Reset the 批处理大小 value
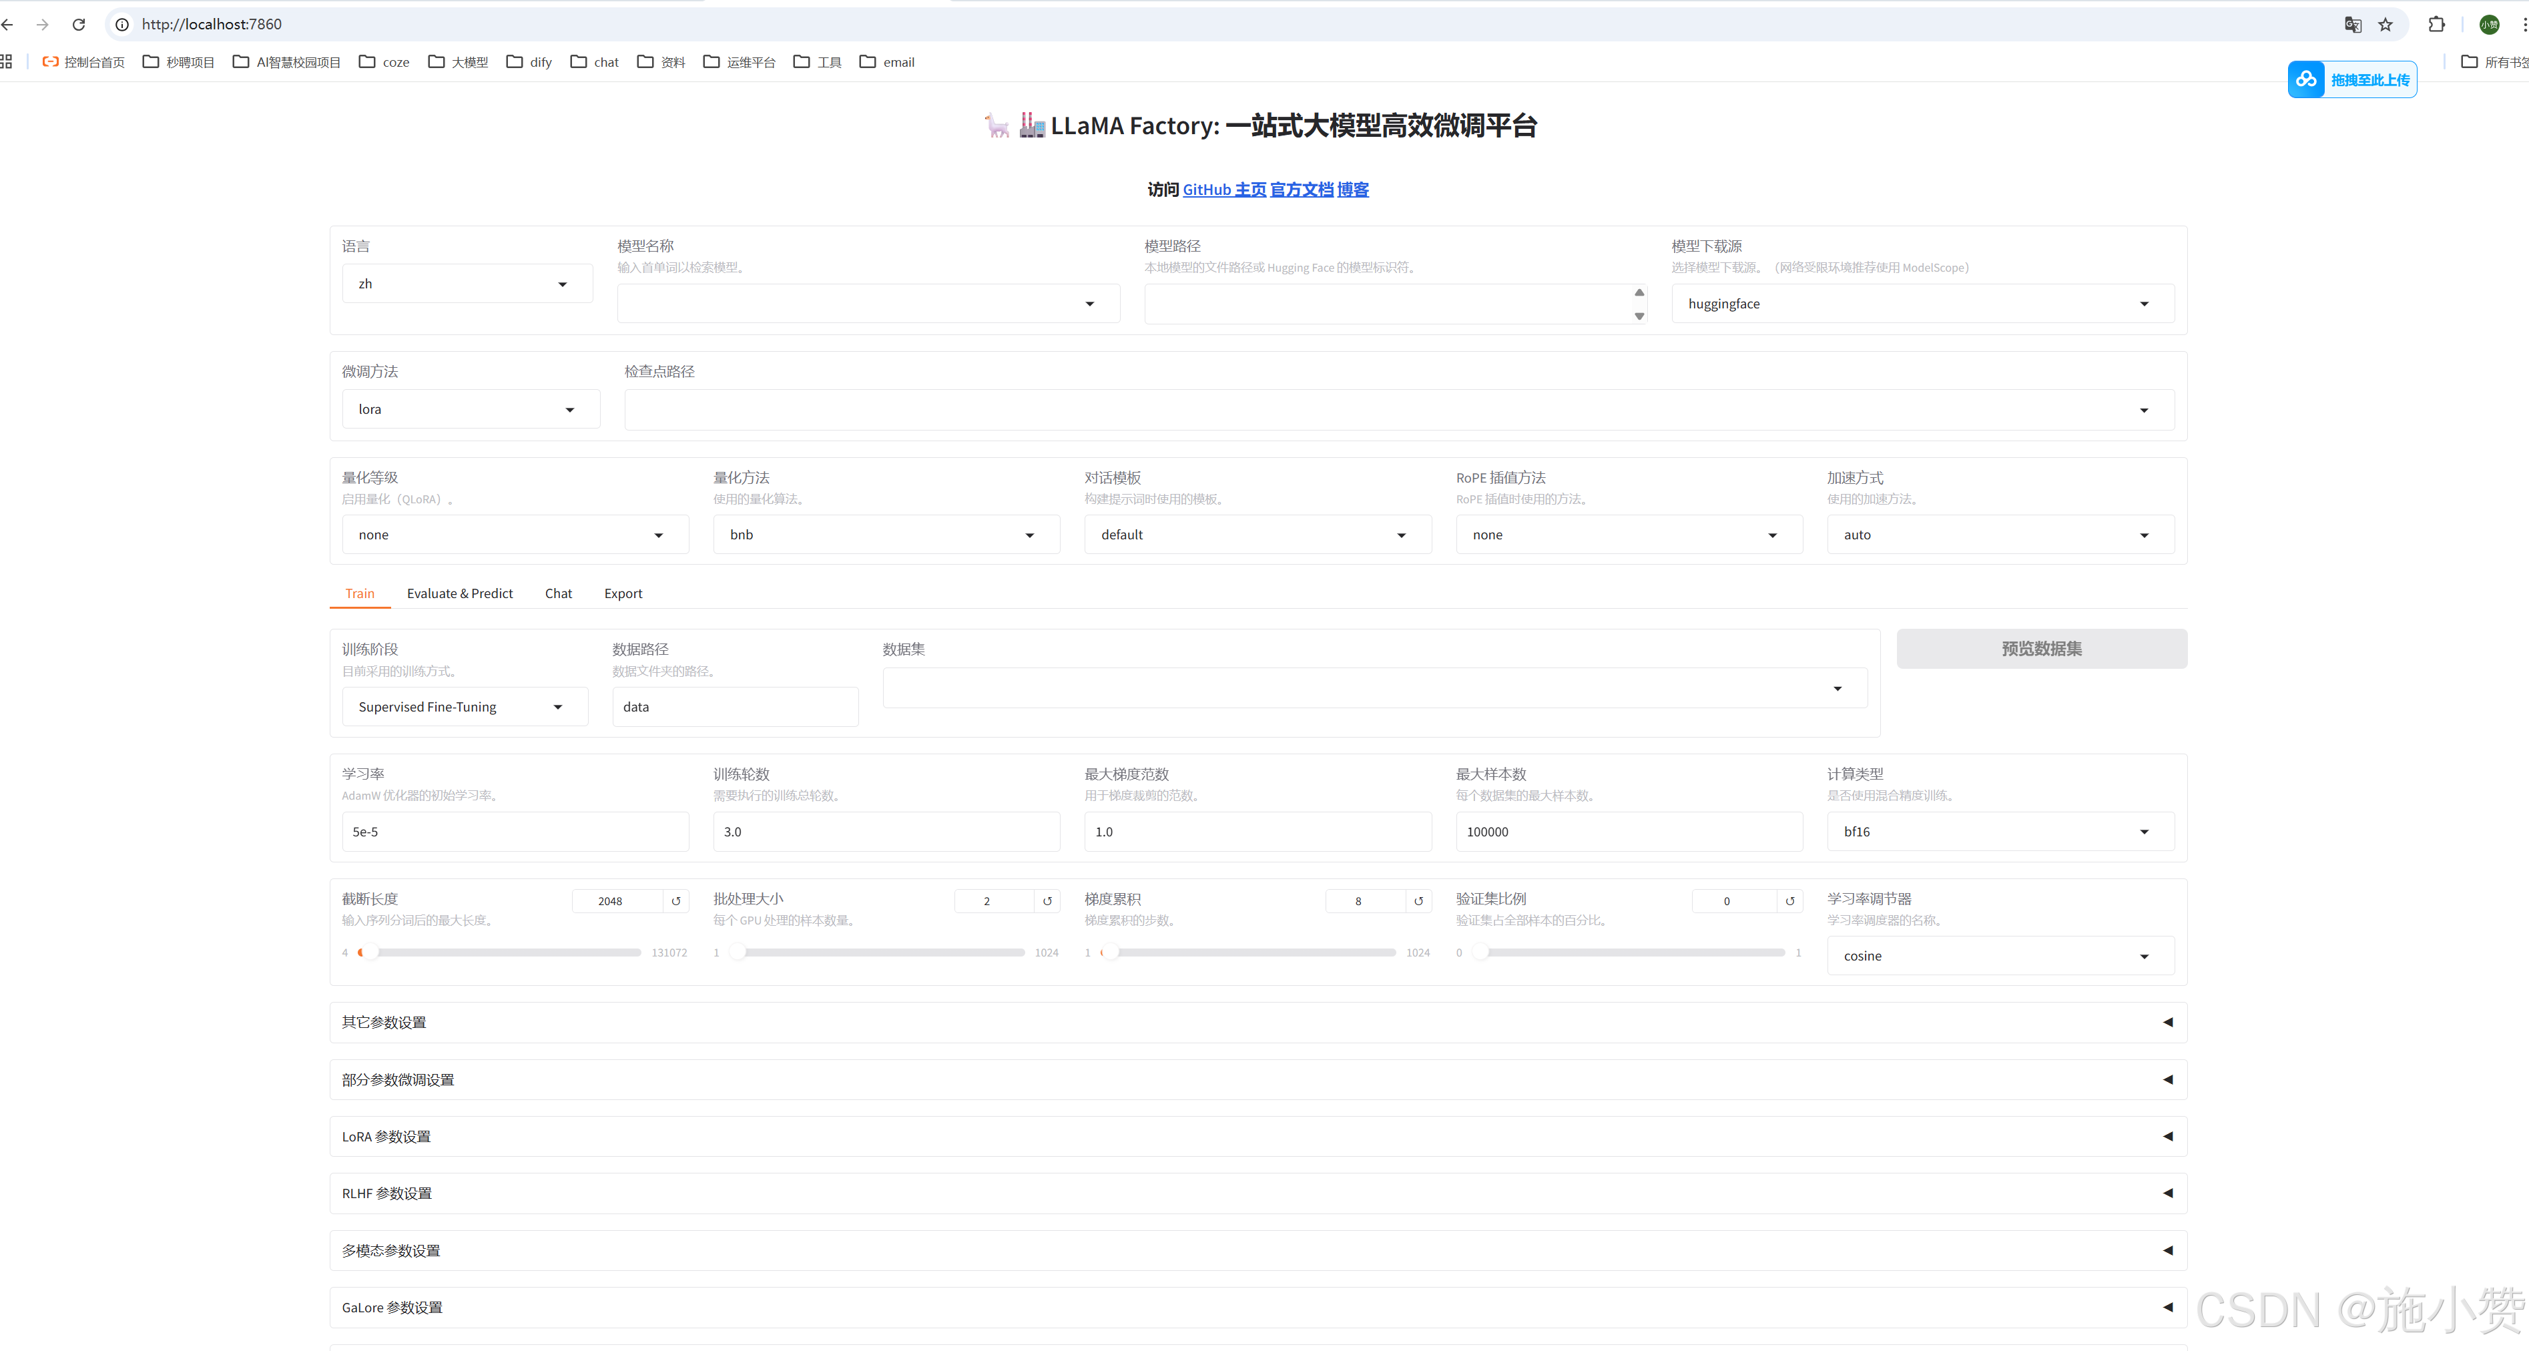2529x1351 pixels. (x=1047, y=900)
